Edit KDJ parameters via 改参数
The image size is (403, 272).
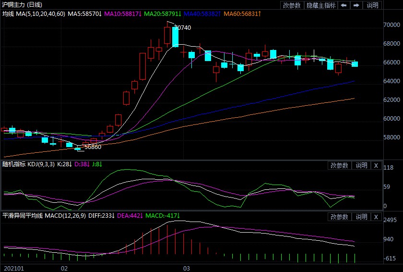pyautogui.click(x=339, y=165)
